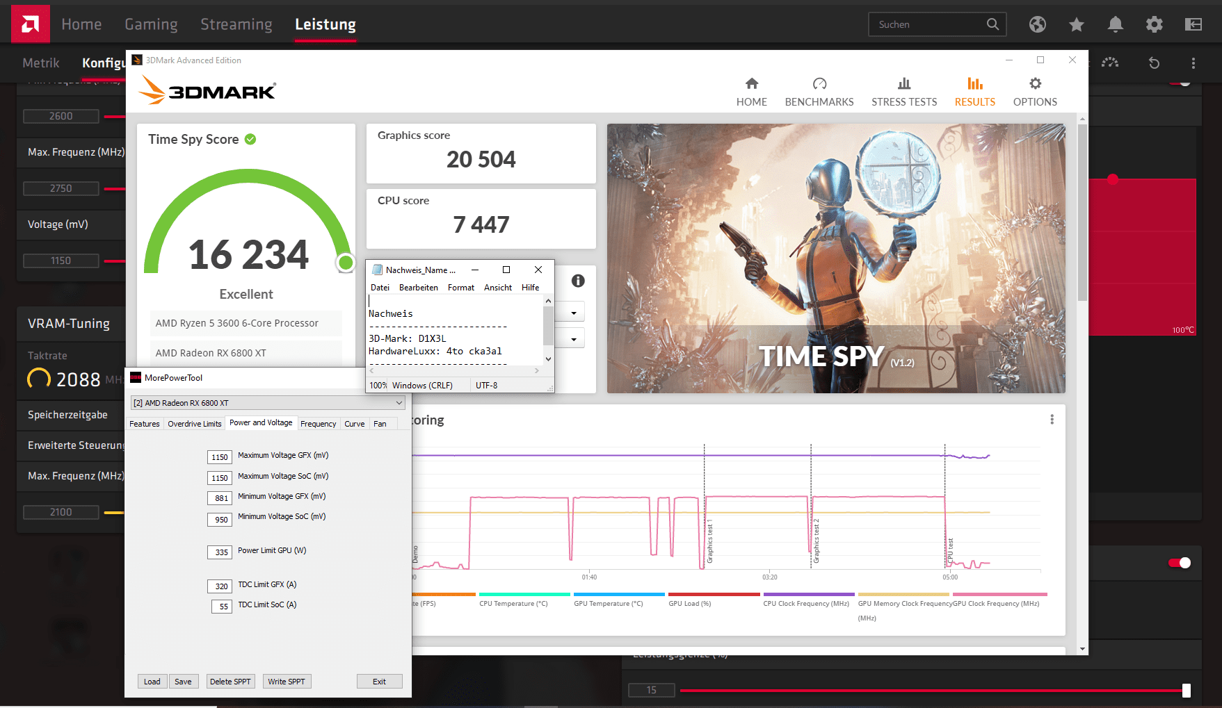The width and height of the screenshot is (1222, 708).
Task: Open AMD settings gear icon
Action: click(1154, 24)
